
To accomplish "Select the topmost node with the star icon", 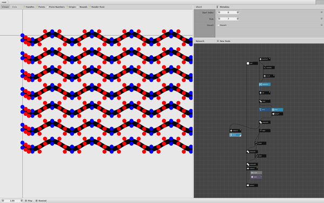I will (265, 59).
